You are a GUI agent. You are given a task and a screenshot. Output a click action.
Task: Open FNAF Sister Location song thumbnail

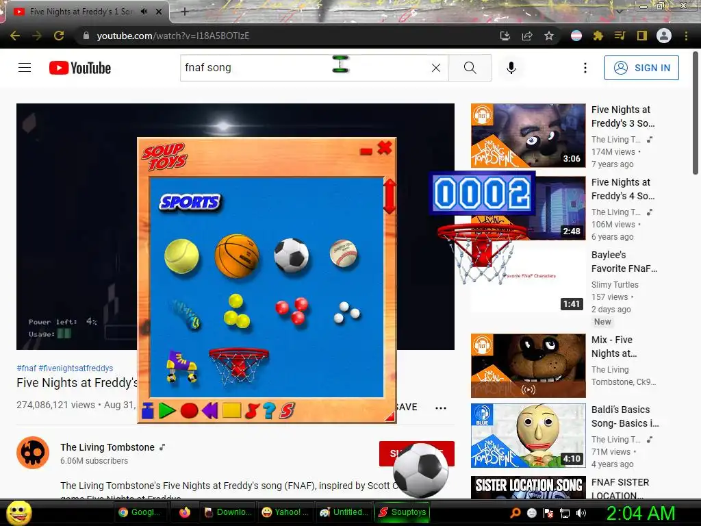pyautogui.click(x=528, y=487)
